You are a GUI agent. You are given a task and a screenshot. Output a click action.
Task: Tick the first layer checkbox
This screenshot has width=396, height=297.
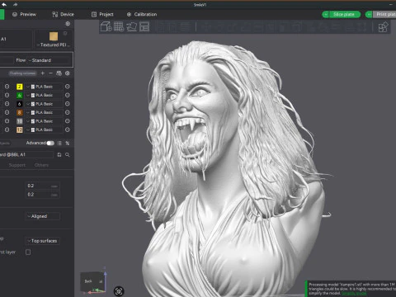tap(28, 252)
